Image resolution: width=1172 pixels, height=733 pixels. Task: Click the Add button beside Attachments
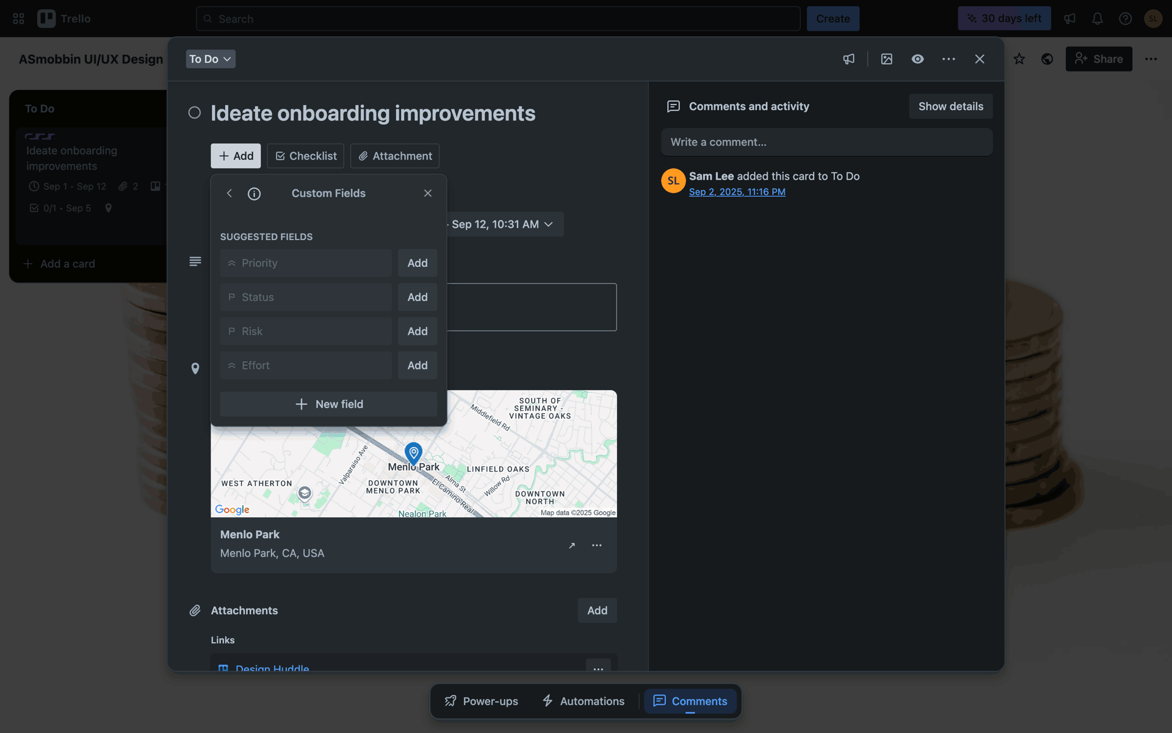pos(597,610)
